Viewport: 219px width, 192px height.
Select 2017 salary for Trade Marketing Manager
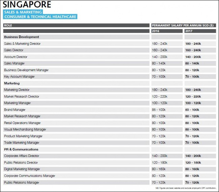[x=192, y=143]
